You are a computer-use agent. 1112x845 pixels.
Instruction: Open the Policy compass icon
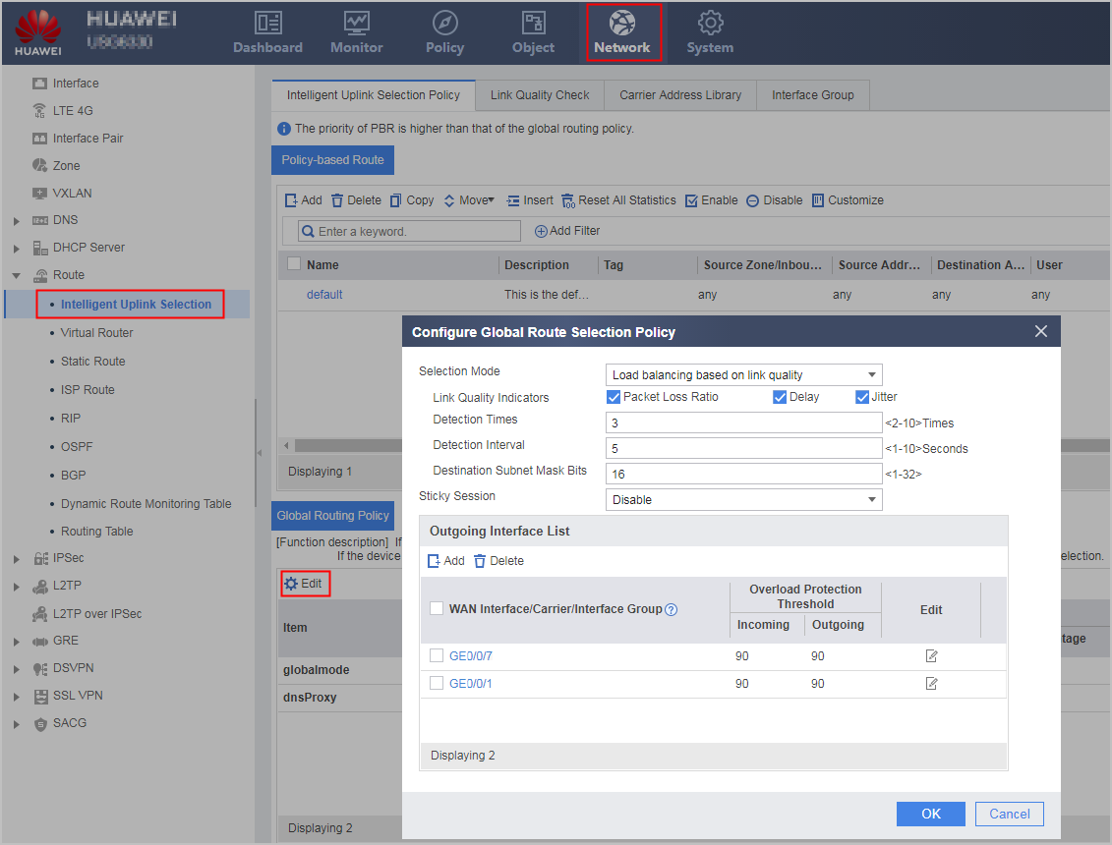tap(444, 24)
